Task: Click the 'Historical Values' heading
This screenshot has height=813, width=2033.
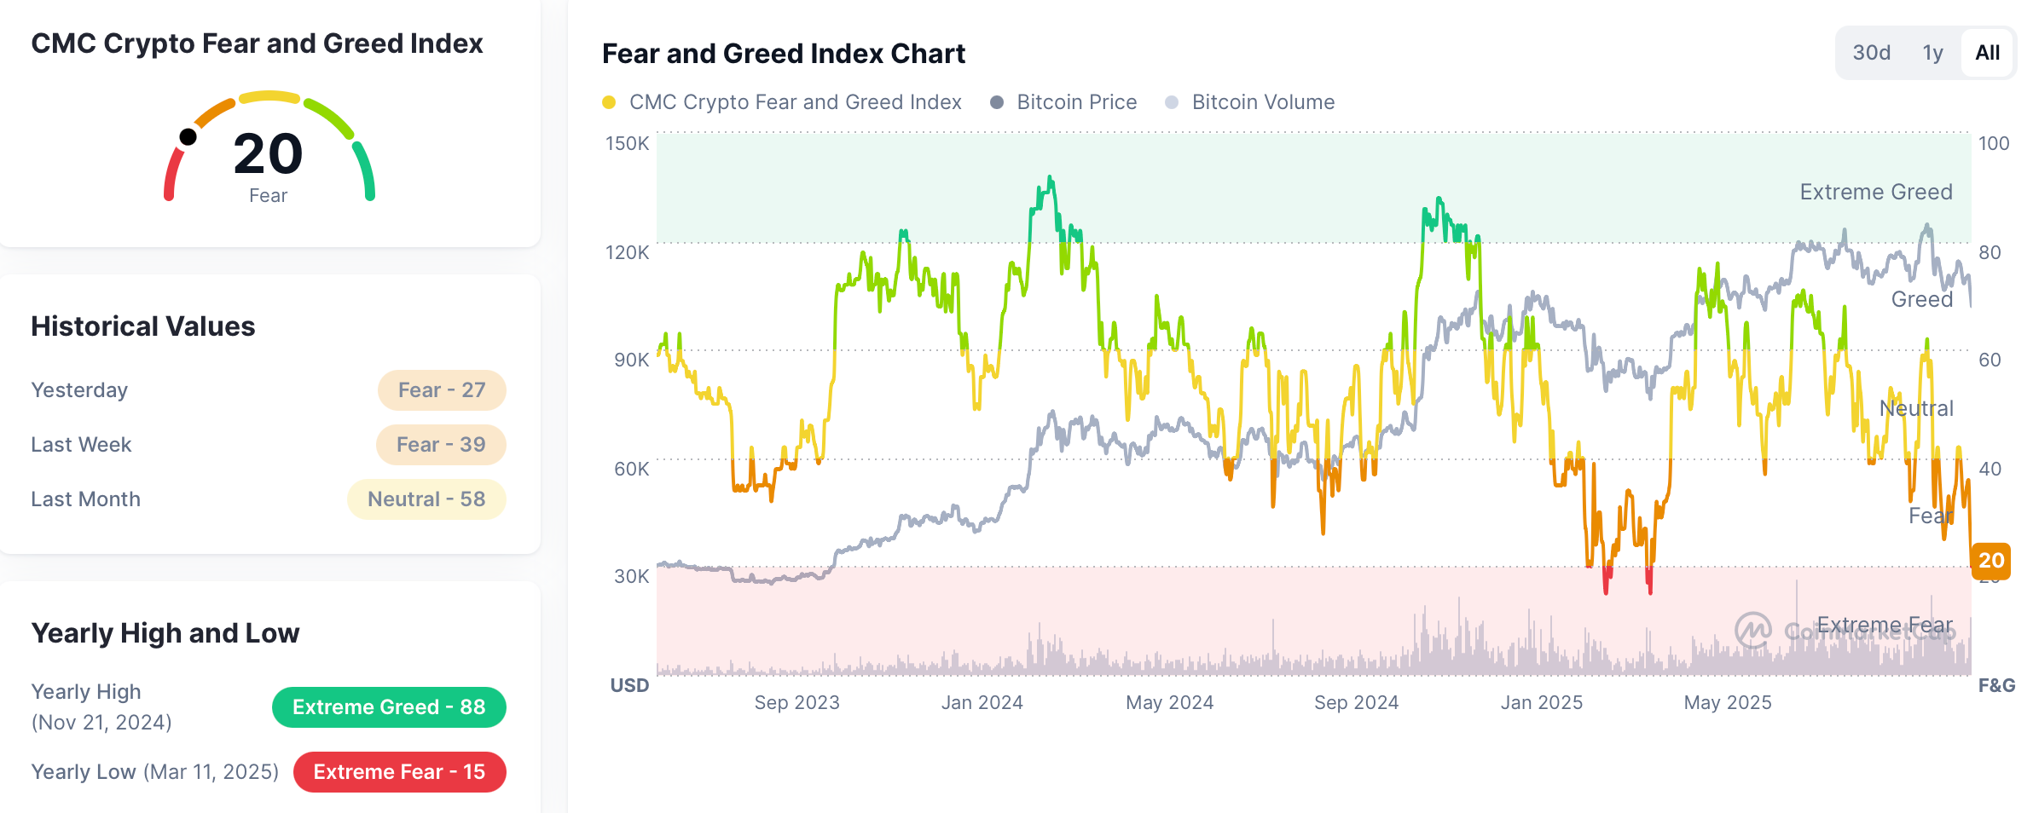Action: click(x=142, y=326)
